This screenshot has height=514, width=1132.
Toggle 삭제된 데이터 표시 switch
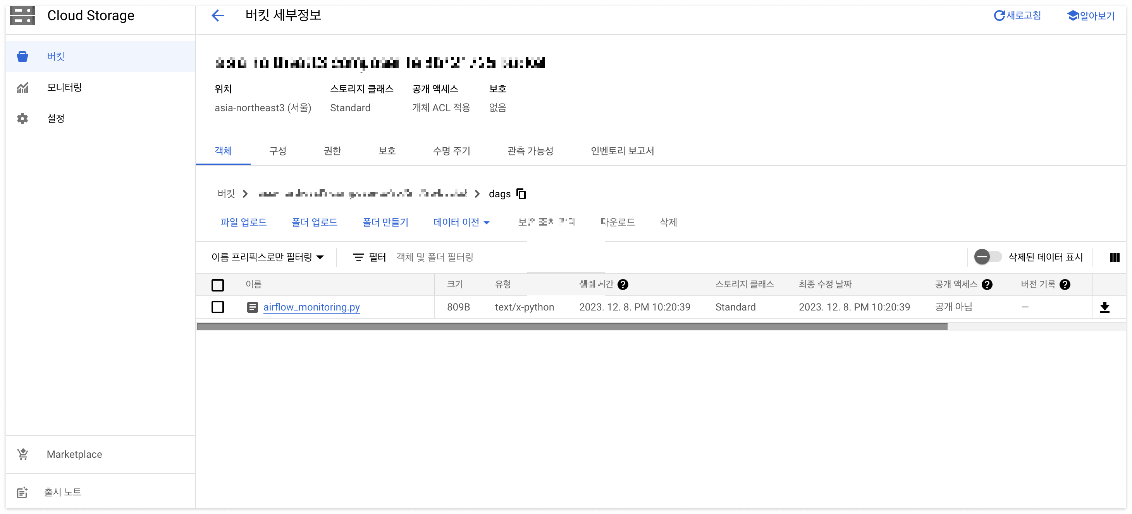point(987,257)
